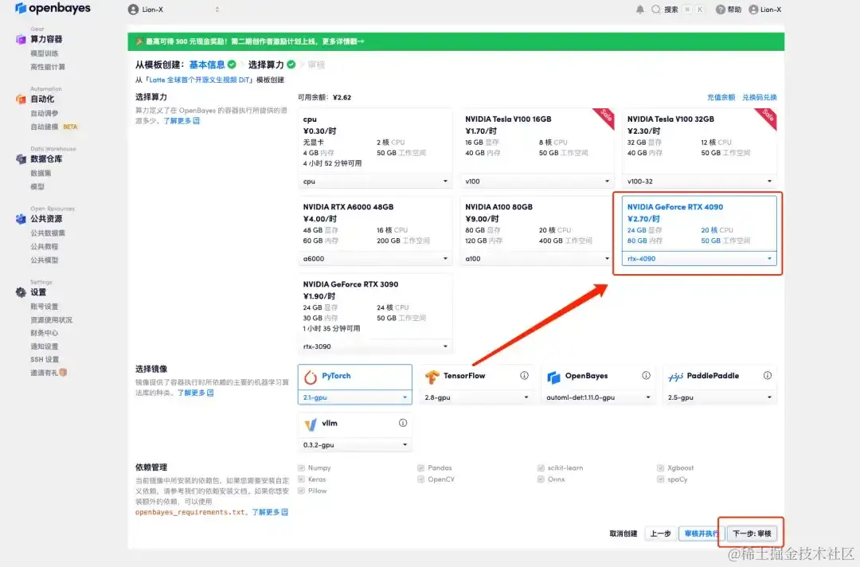
Task: Toggle the Pandas checkbox
Action: (420, 467)
